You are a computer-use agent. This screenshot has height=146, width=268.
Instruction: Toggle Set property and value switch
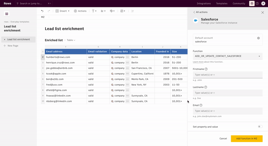[260, 127]
